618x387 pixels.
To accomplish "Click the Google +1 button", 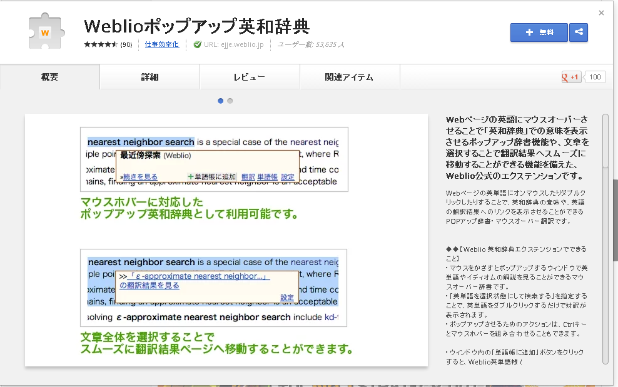I will [x=571, y=77].
